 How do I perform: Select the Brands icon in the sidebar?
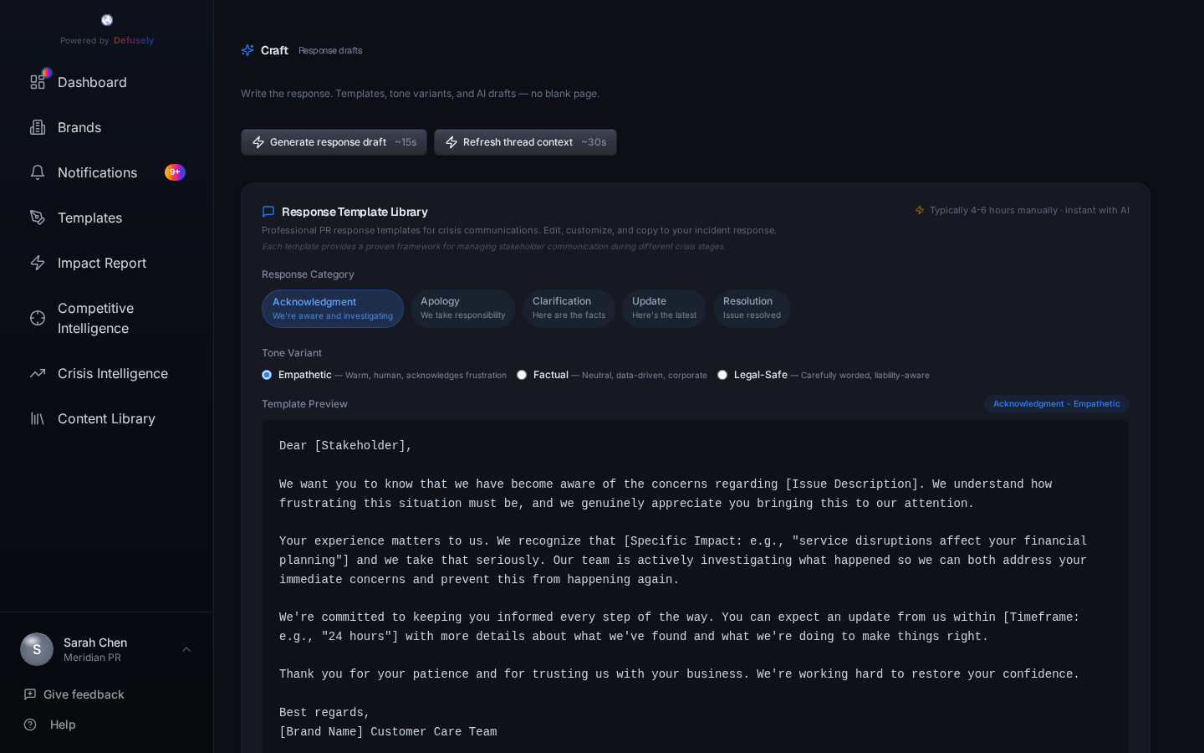click(38, 127)
